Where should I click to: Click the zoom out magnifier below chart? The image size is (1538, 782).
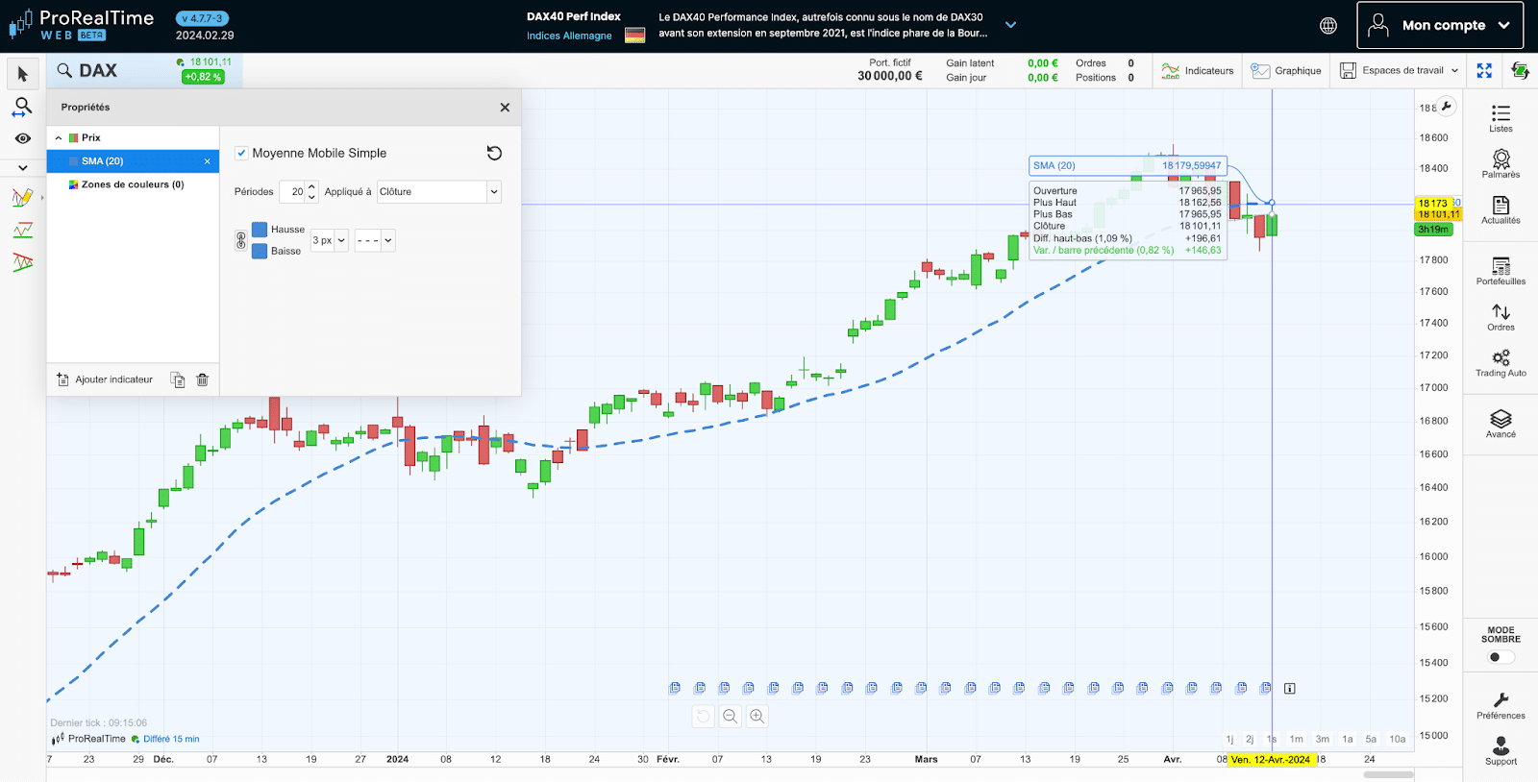(731, 716)
